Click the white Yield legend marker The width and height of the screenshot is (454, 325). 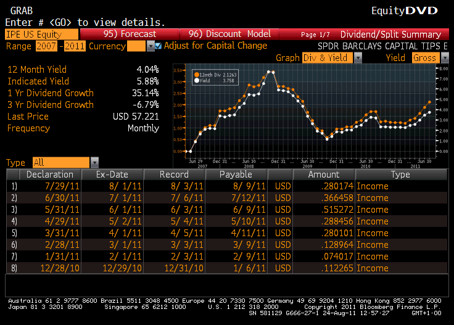[197, 80]
